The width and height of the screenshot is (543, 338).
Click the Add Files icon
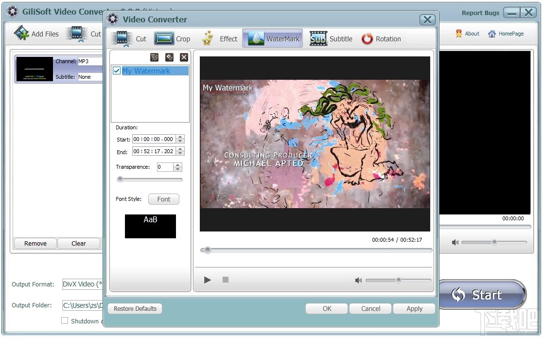(x=22, y=32)
